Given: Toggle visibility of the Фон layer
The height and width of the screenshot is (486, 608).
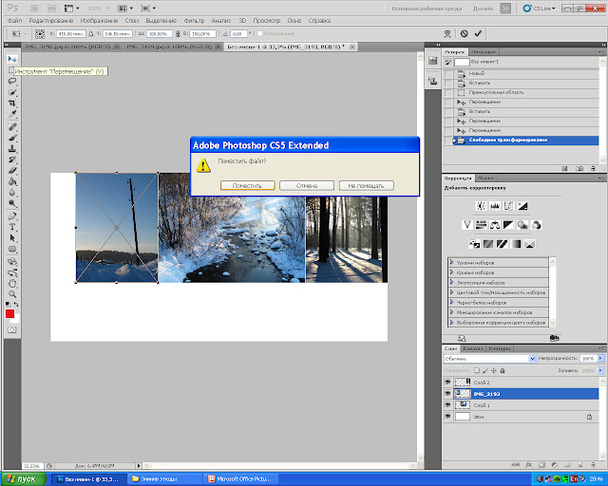Looking at the screenshot, I should pos(447,417).
